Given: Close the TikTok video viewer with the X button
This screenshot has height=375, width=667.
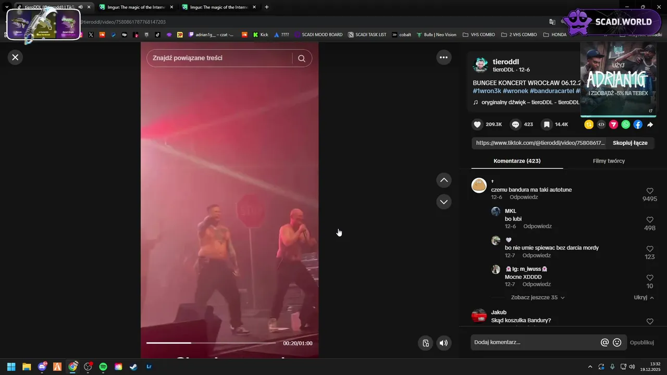Looking at the screenshot, I should point(15,57).
